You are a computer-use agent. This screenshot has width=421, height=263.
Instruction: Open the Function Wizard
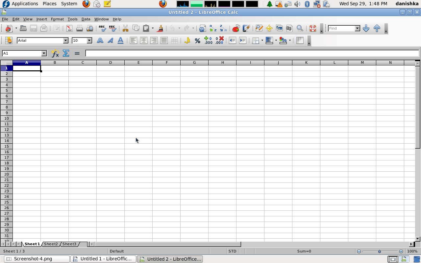point(55,53)
